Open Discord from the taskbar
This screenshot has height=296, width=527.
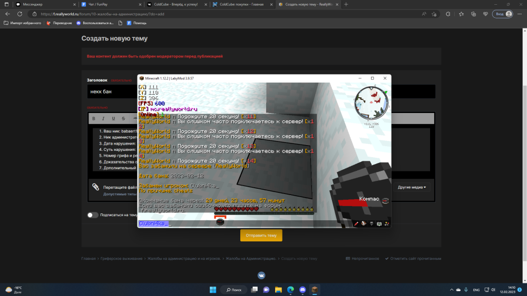302,290
